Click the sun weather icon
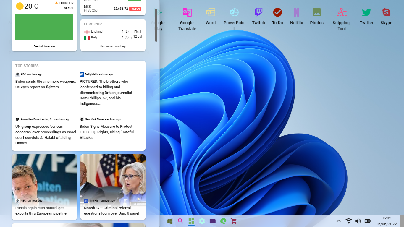The width and height of the screenshot is (404, 227). (20, 6)
